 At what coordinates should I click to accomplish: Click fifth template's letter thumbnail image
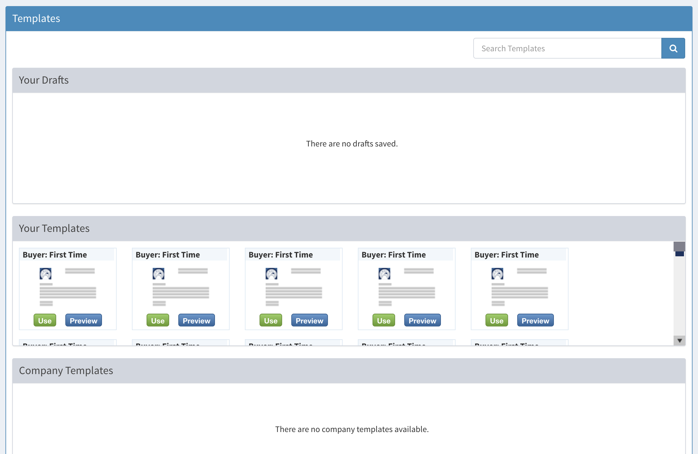[520, 287]
